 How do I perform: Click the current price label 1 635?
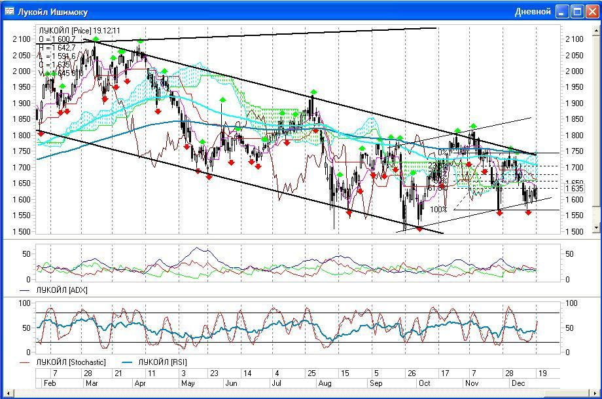tap(575, 188)
